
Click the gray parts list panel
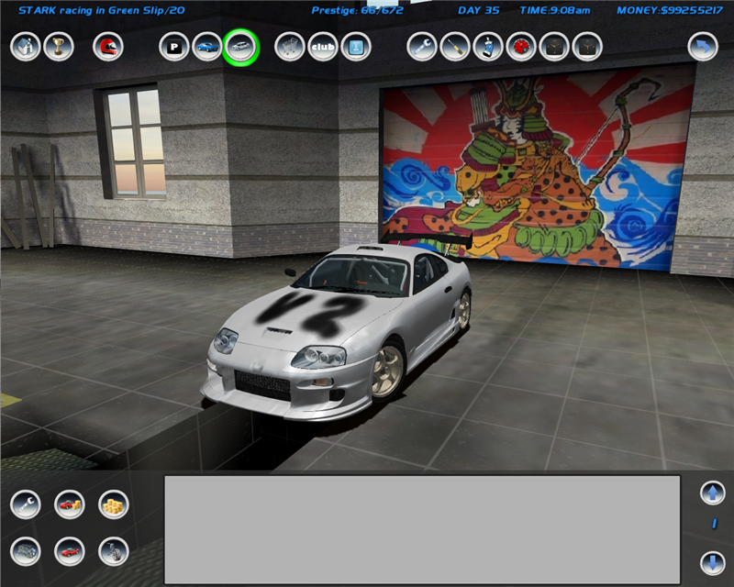(x=422, y=530)
